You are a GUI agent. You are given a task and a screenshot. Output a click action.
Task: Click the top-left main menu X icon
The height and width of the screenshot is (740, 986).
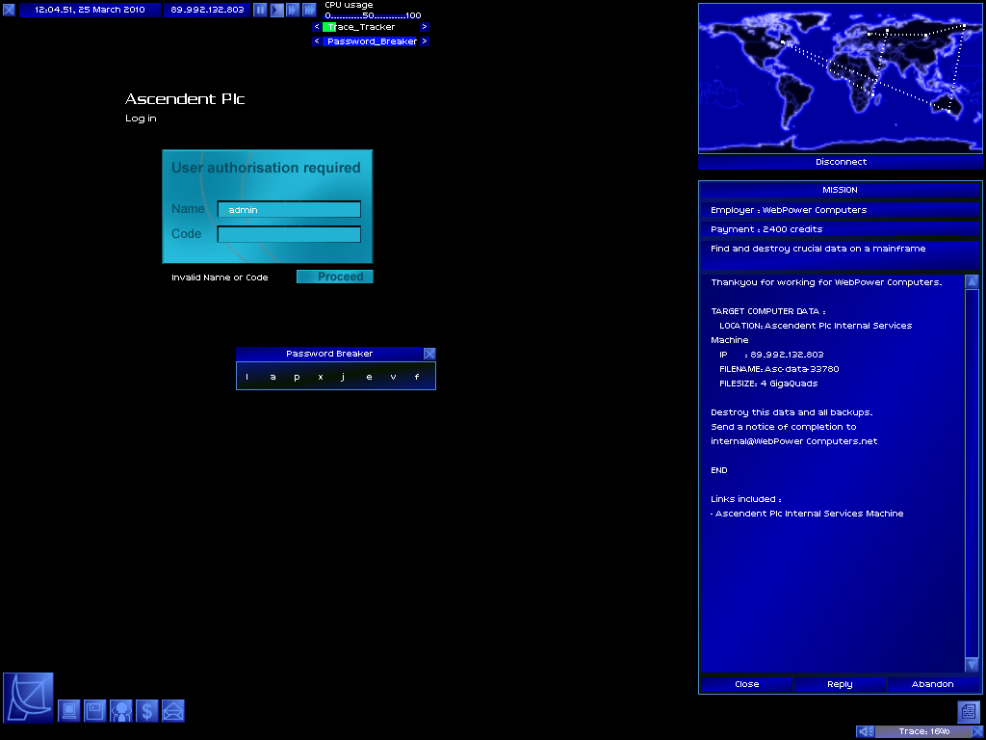pos(9,10)
